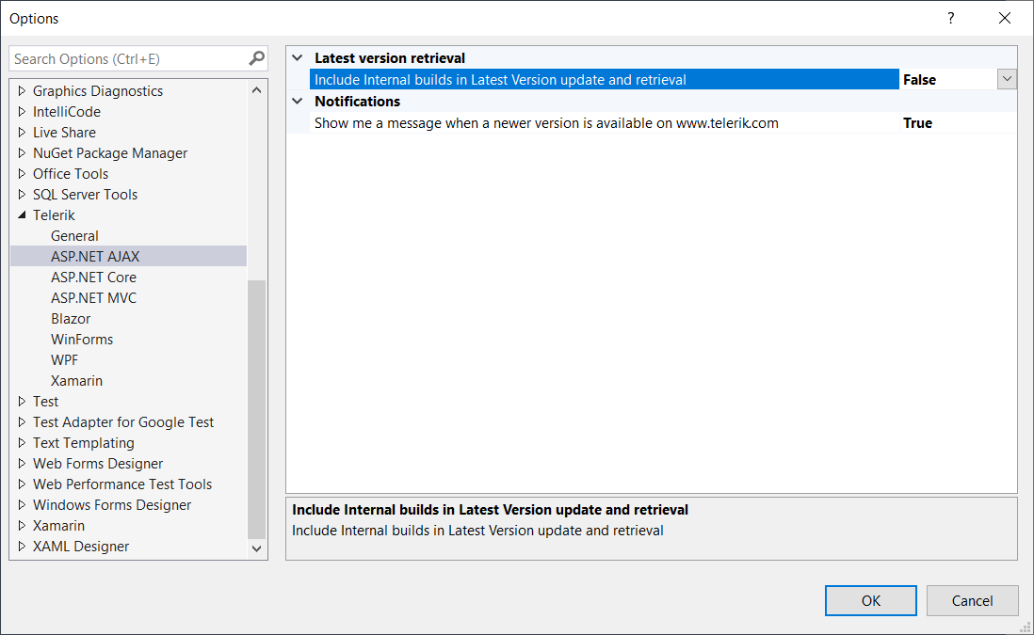
Task: Collapse the Notifications section
Action: click(x=298, y=102)
